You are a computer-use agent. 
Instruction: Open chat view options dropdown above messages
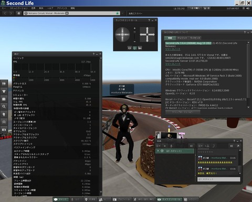click(x=200, y=146)
